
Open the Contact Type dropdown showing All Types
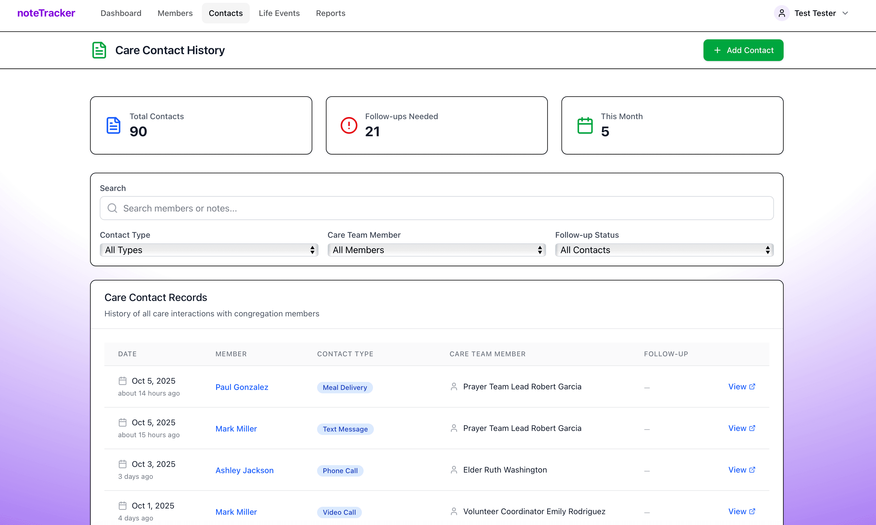point(208,250)
